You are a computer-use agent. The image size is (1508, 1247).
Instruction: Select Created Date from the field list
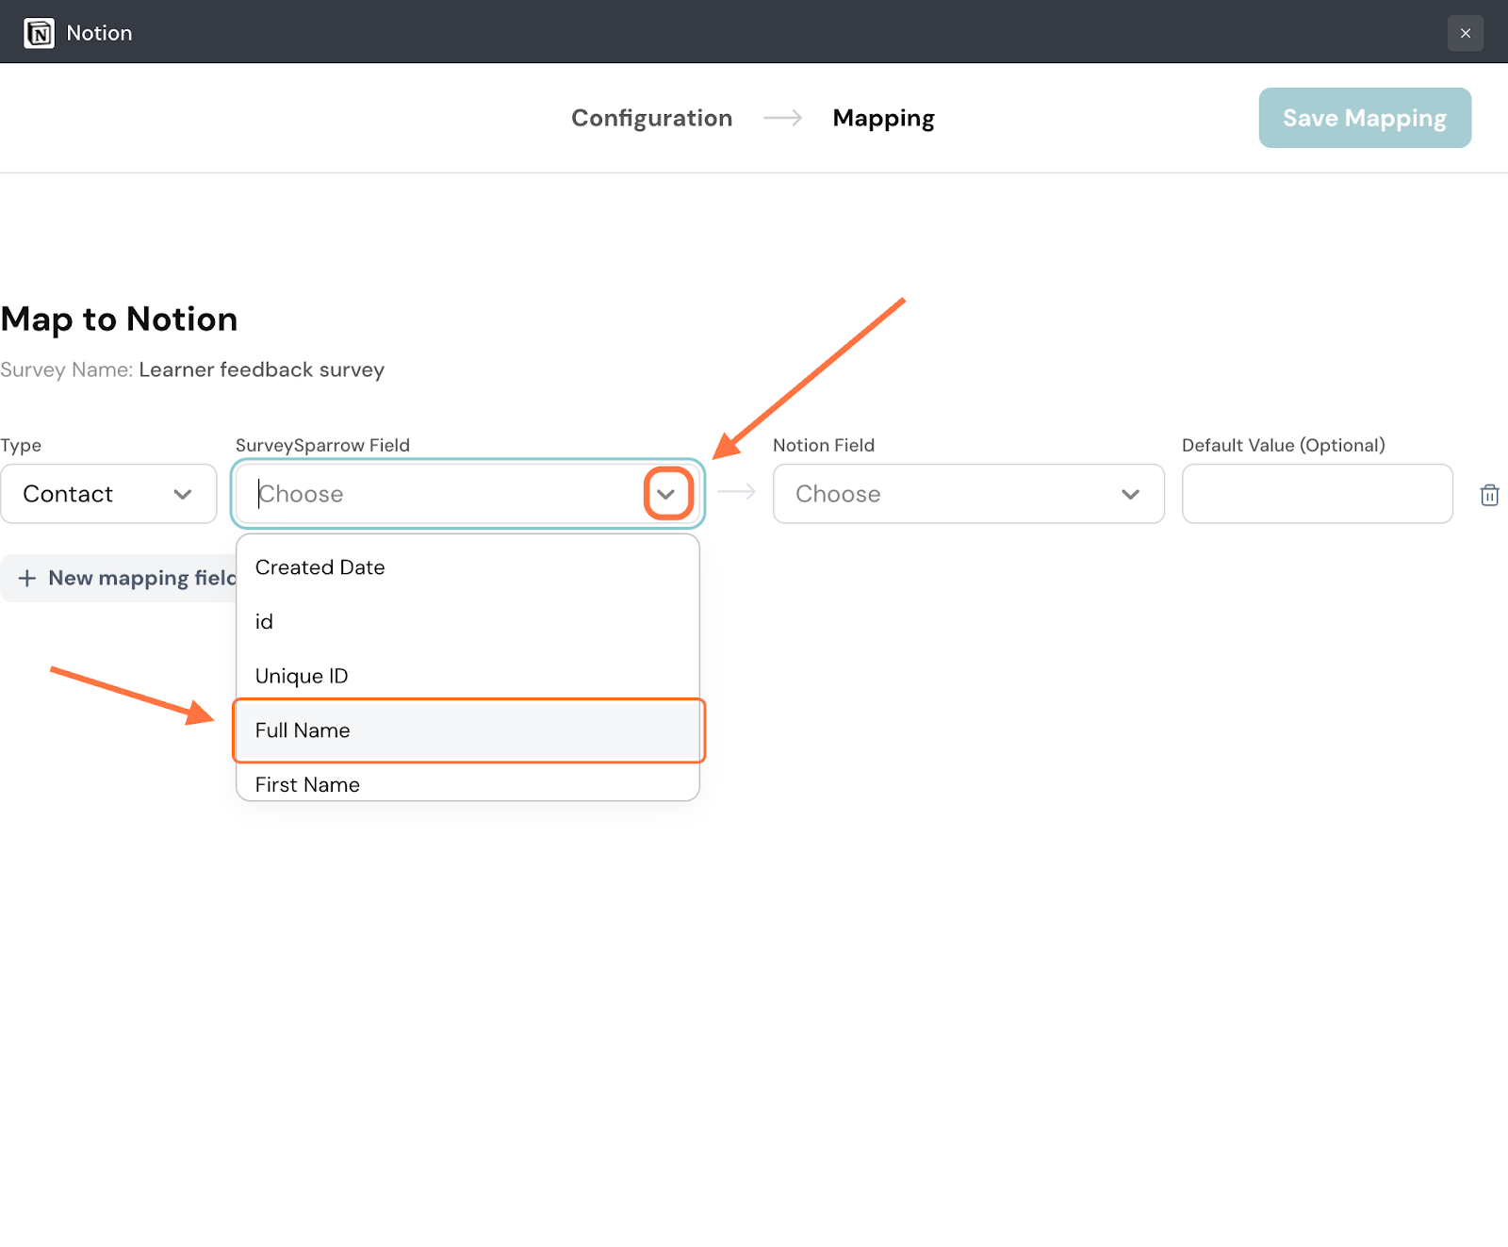point(320,567)
